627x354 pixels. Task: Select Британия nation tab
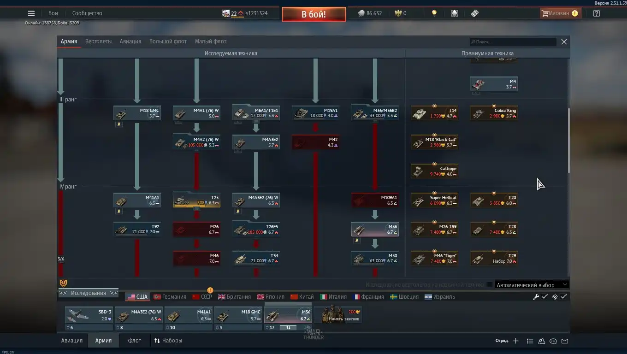point(234,297)
